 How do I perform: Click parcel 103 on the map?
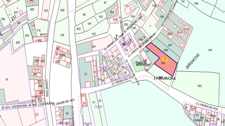[94, 34]
